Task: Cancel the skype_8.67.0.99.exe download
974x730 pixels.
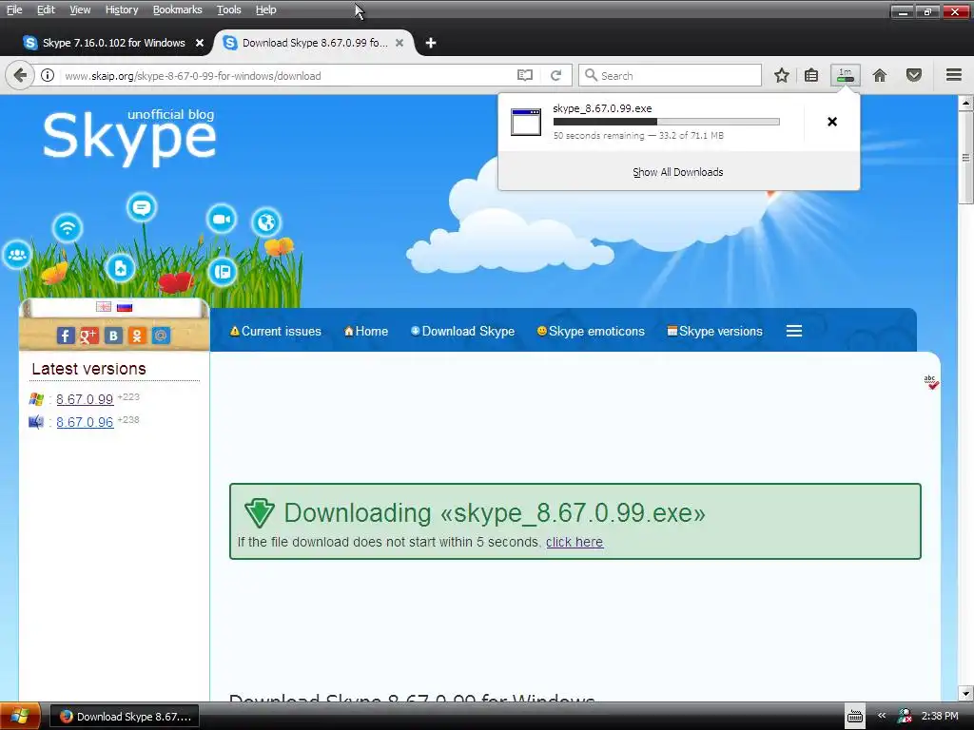Action: pyautogui.click(x=832, y=122)
